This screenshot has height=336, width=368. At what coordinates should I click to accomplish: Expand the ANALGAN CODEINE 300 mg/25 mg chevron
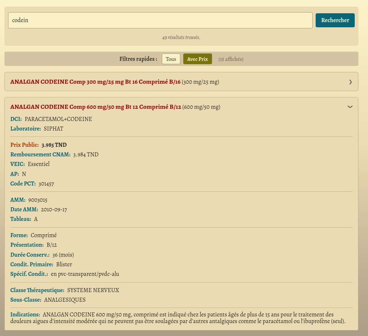(350, 82)
